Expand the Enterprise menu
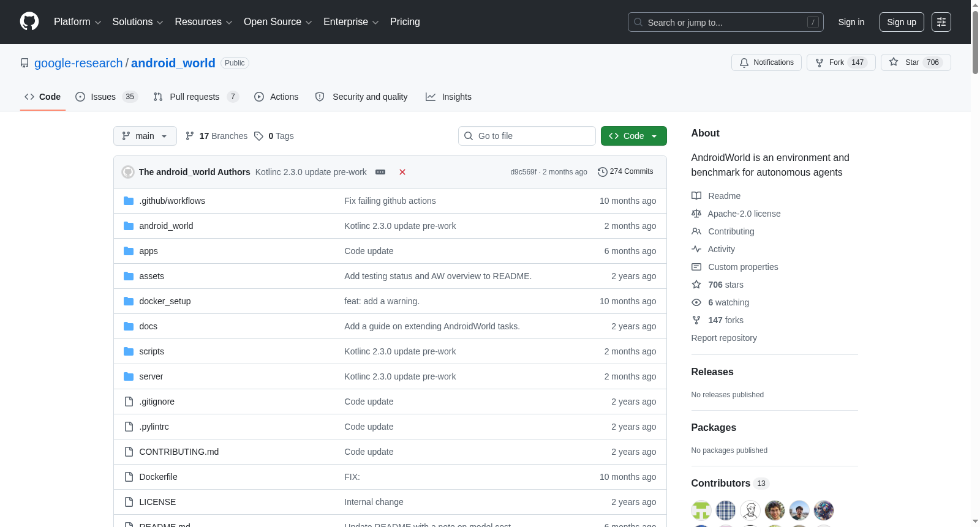 tap(351, 22)
